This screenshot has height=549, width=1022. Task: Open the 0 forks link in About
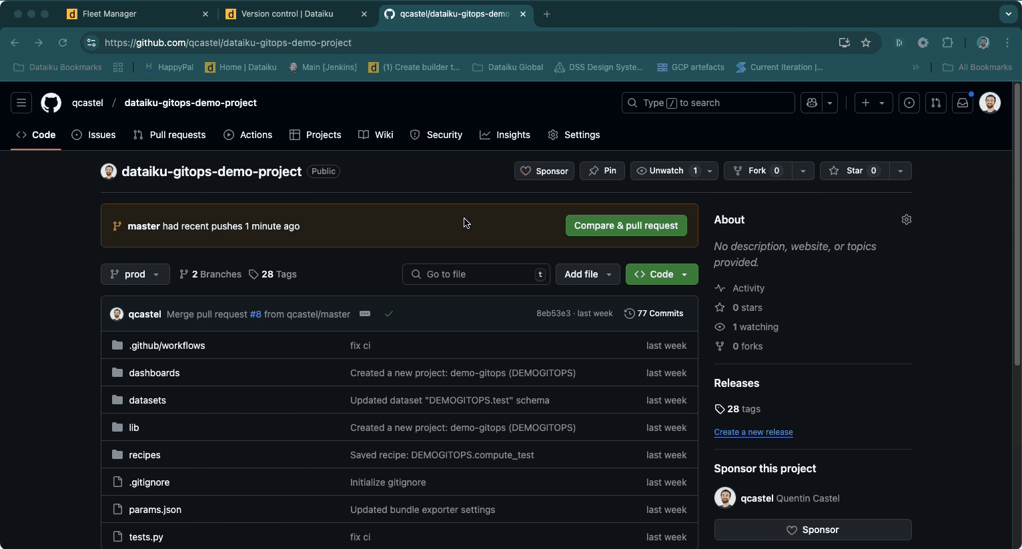(x=738, y=346)
